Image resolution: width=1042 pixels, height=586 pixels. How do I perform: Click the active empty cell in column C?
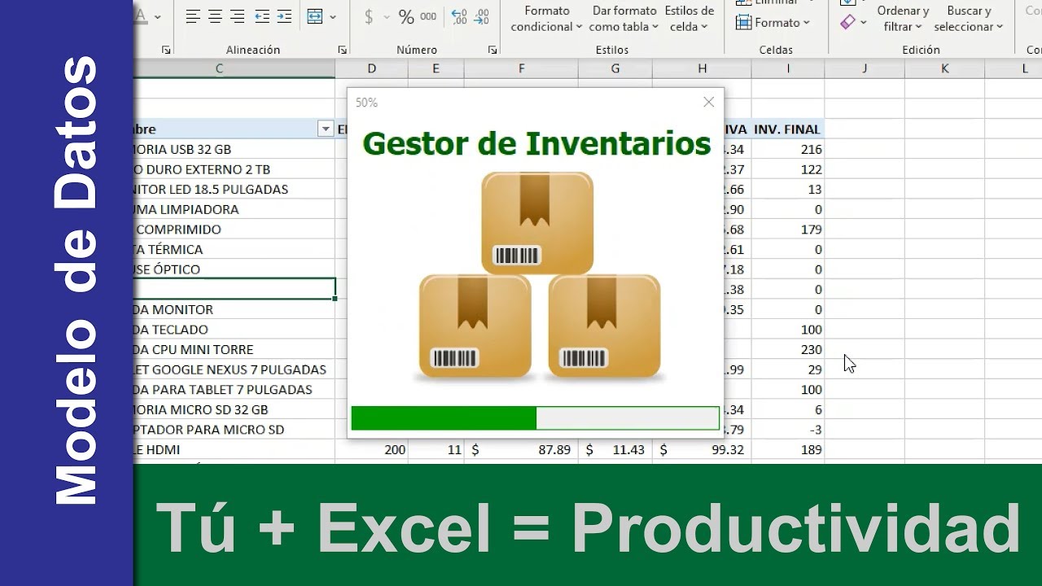pos(234,289)
